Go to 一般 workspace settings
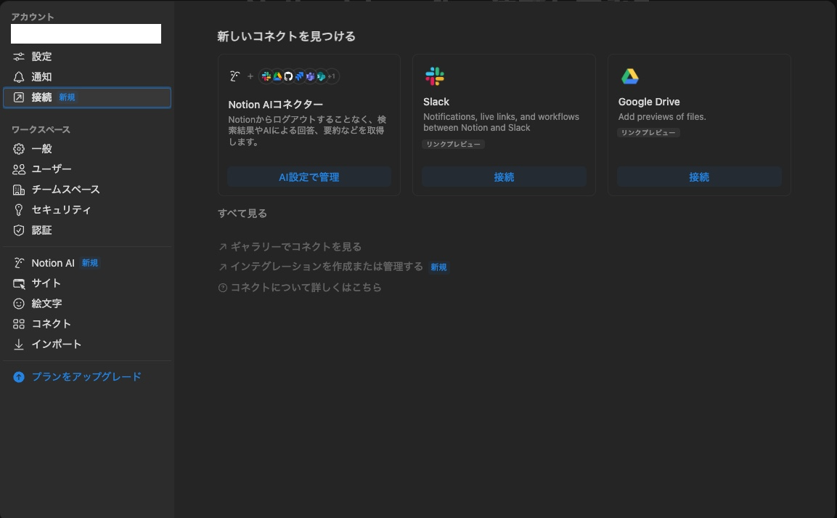The height and width of the screenshot is (518, 837). 87,149
